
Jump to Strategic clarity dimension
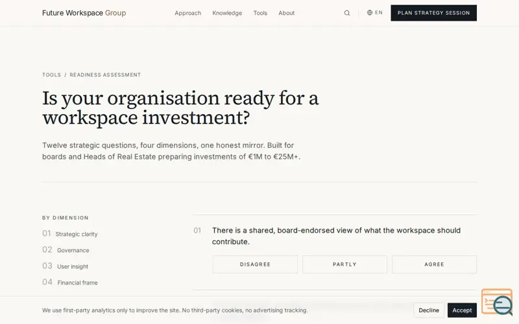tap(70, 234)
